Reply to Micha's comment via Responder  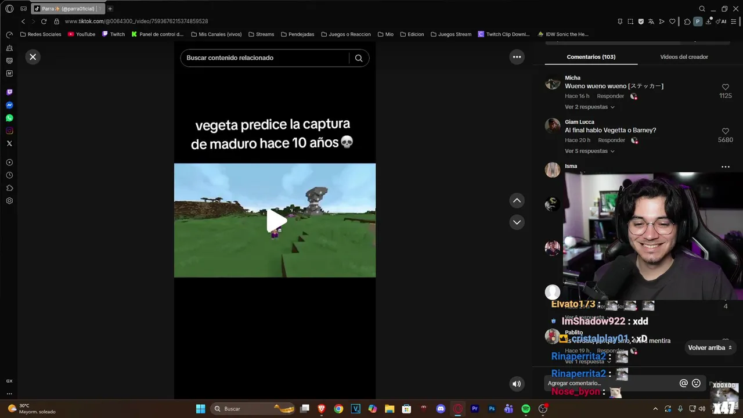[x=610, y=96]
